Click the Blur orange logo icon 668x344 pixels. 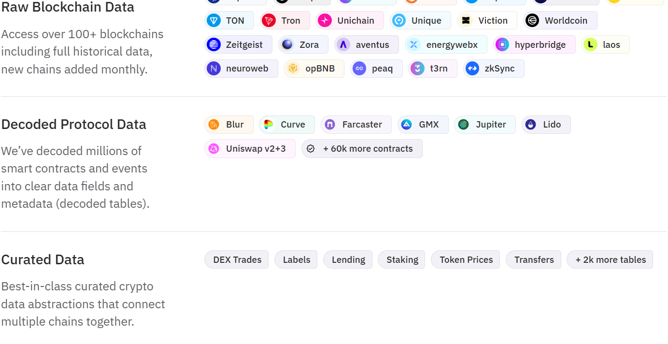[213, 125]
